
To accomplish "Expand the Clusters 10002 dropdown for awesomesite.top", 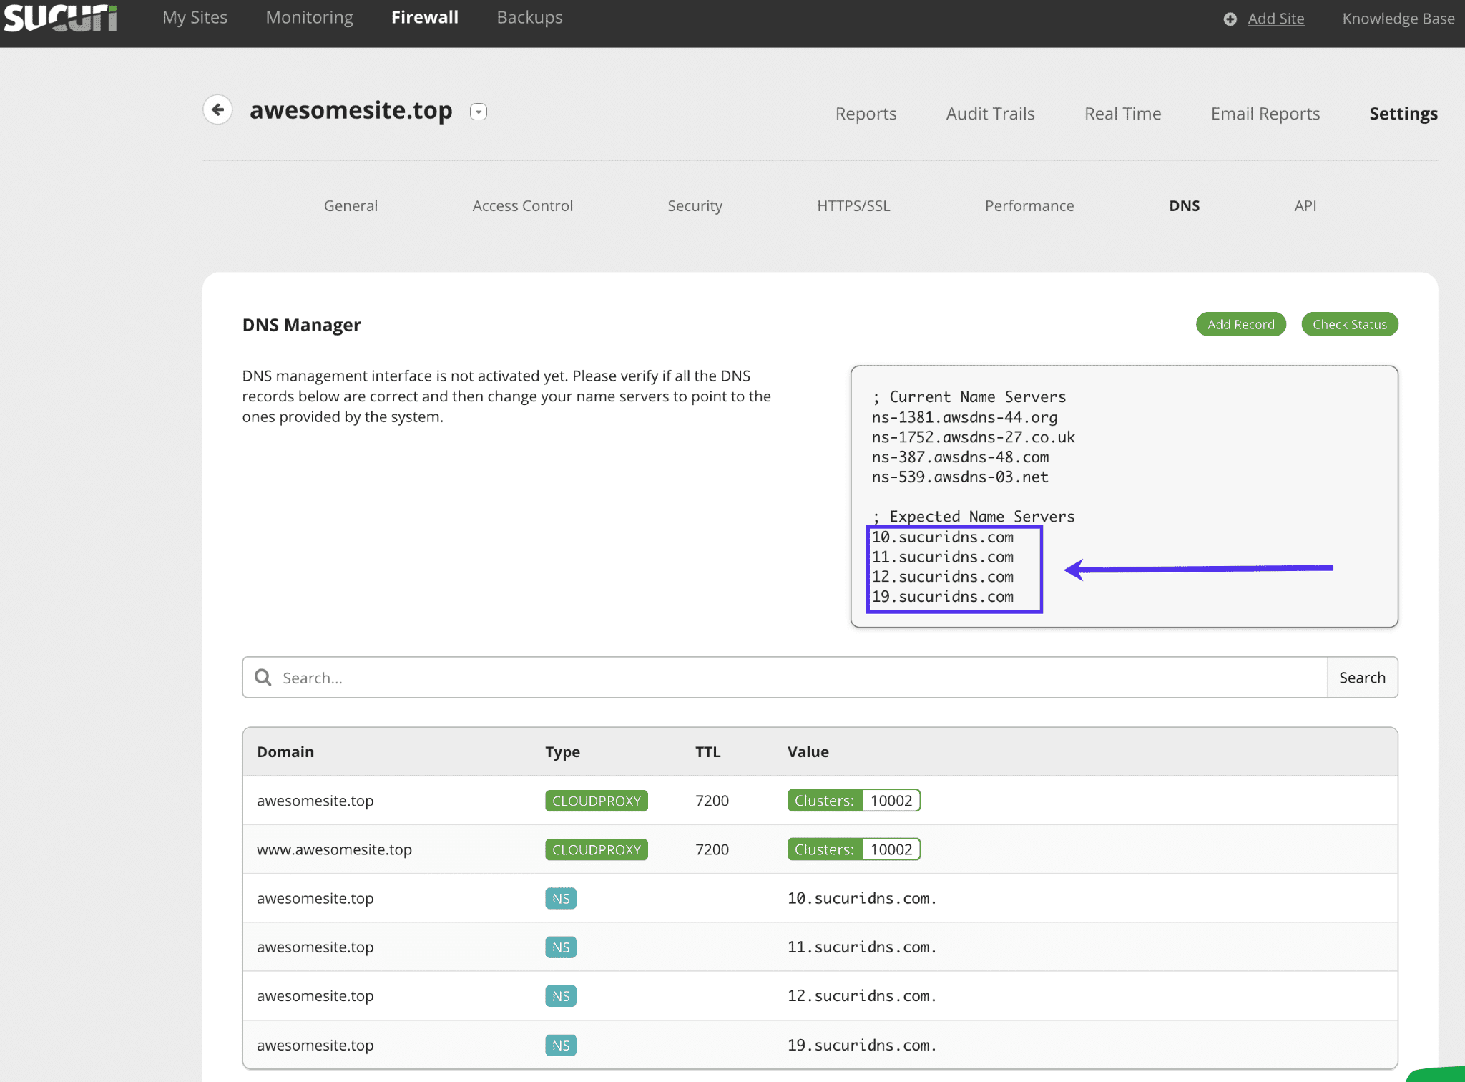I will point(891,800).
